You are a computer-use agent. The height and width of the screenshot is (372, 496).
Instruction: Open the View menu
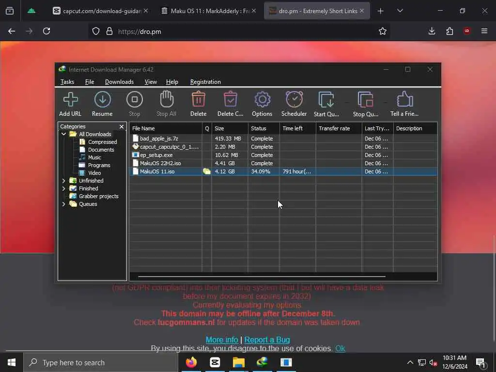click(x=151, y=82)
